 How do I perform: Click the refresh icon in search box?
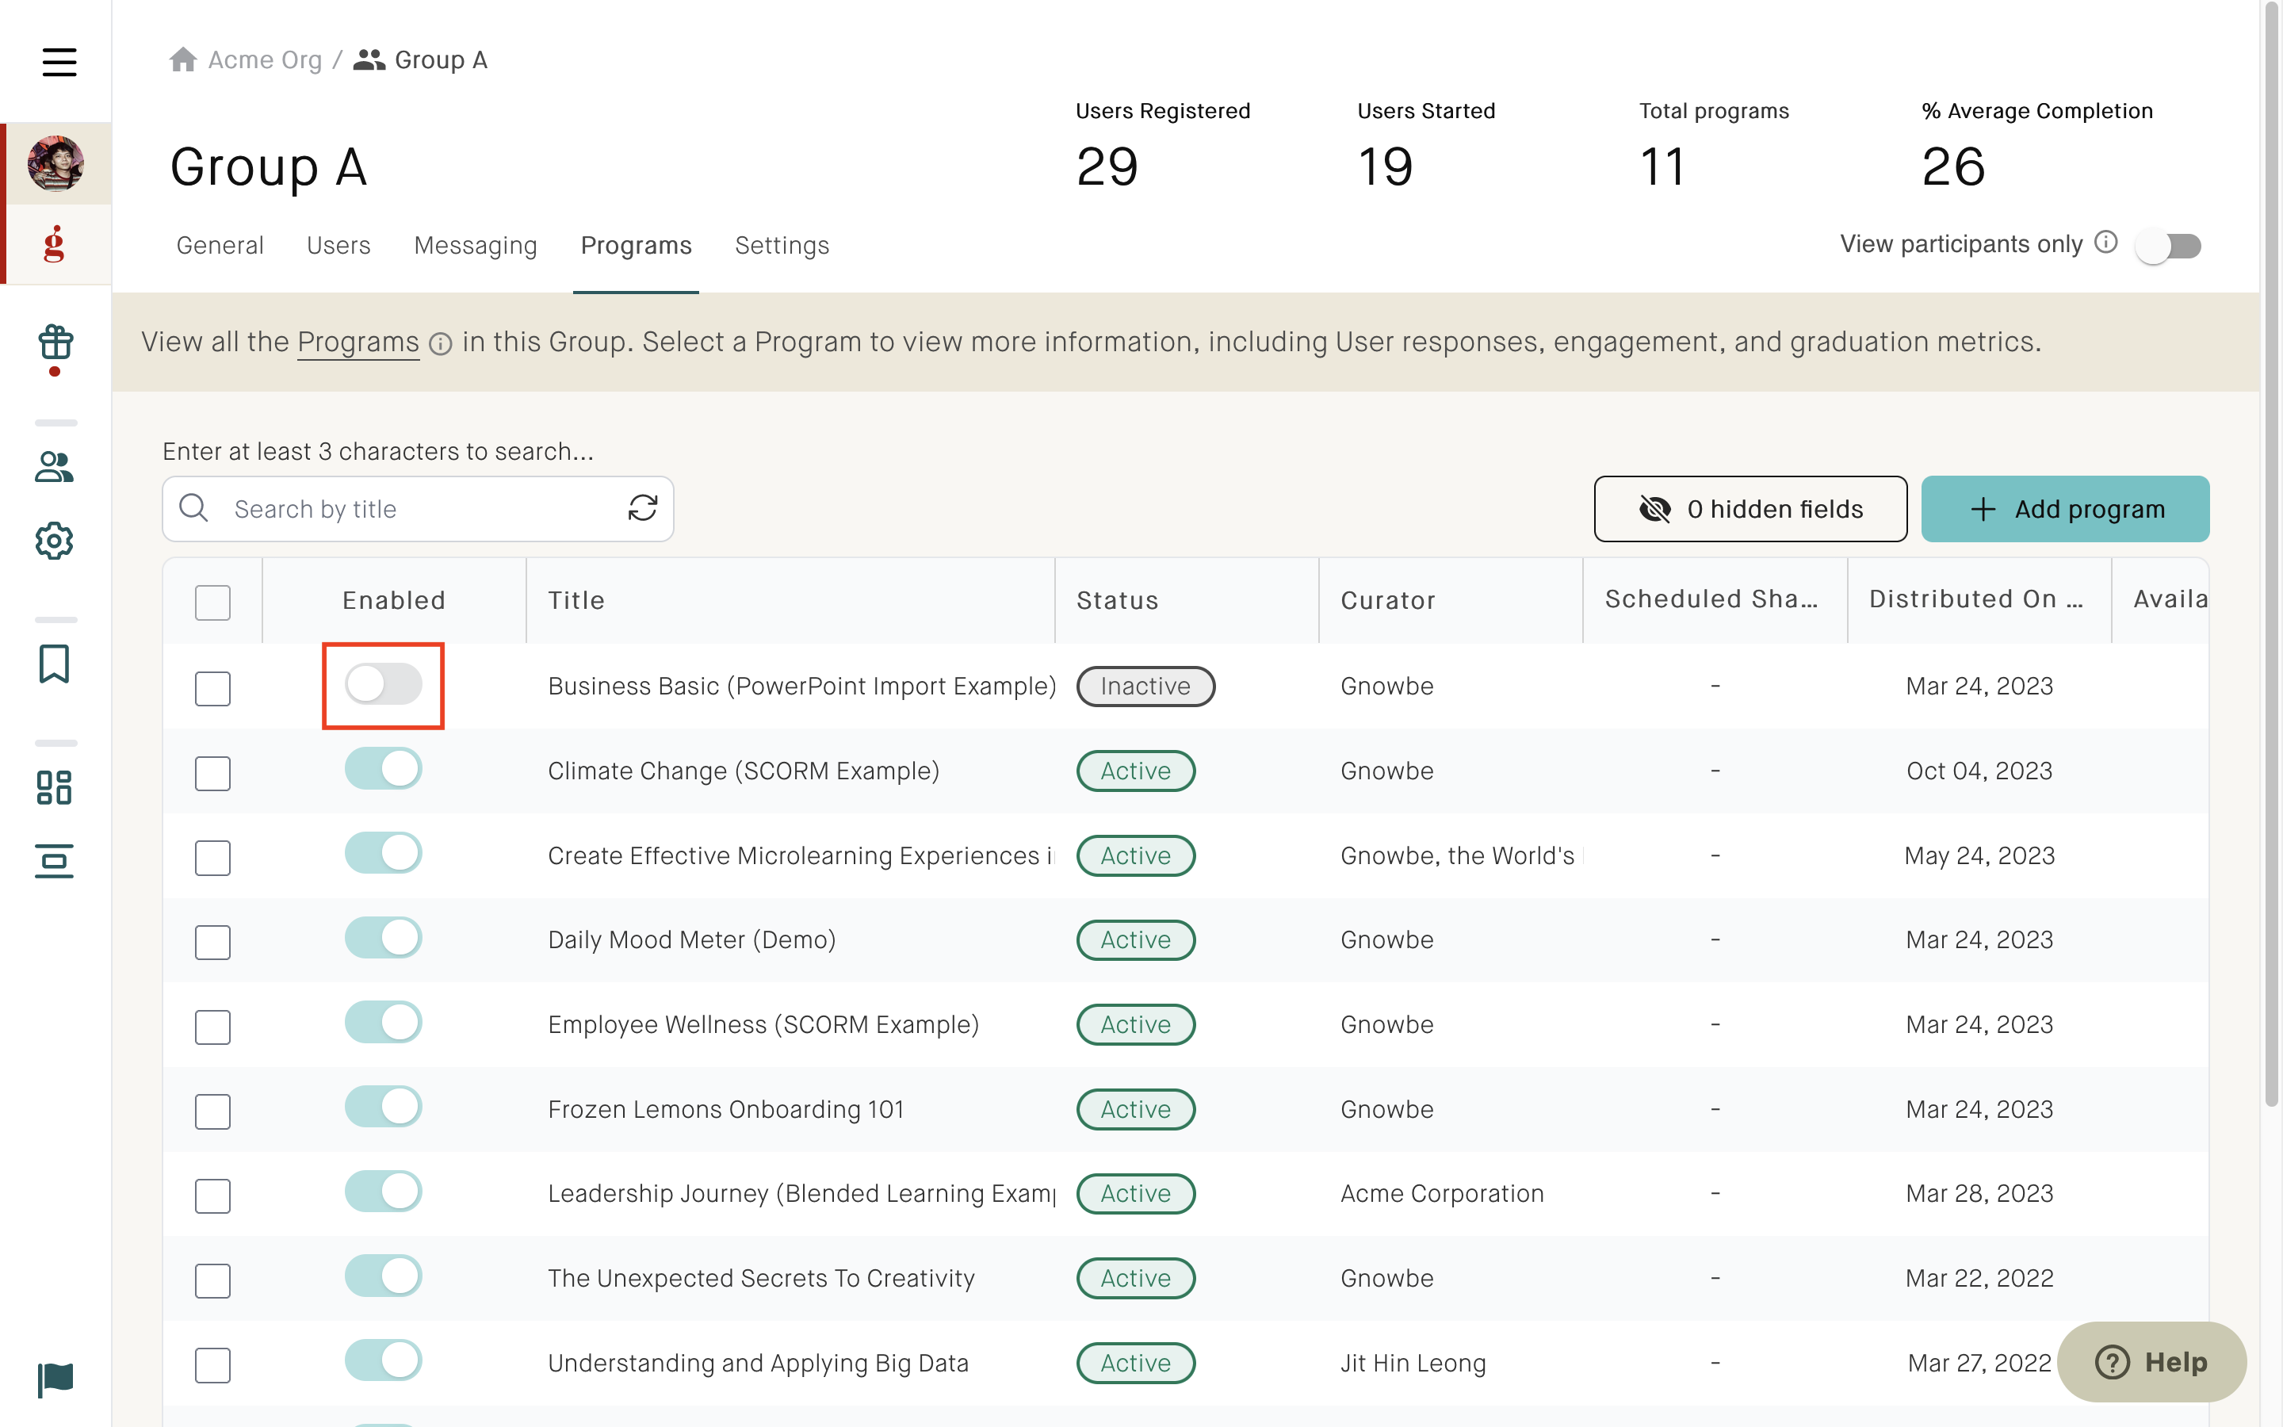pos(642,507)
